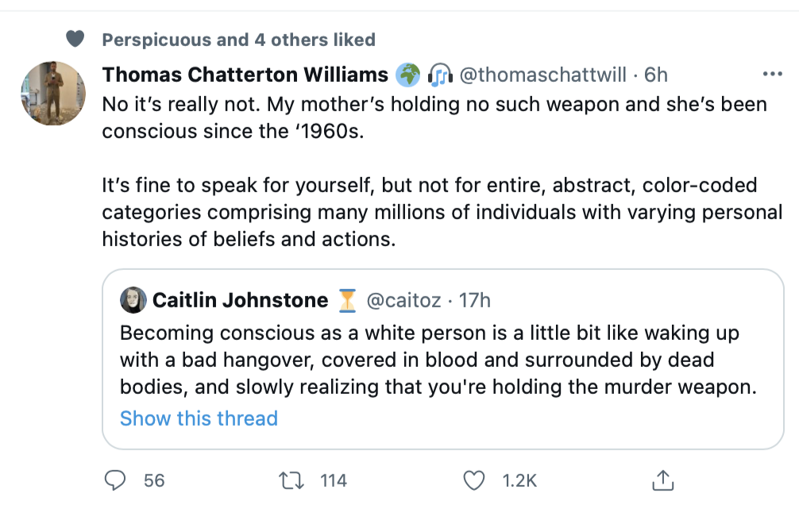This screenshot has width=799, height=505.
Task: Click the 56 replies count
Action: pyautogui.click(x=154, y=480)
